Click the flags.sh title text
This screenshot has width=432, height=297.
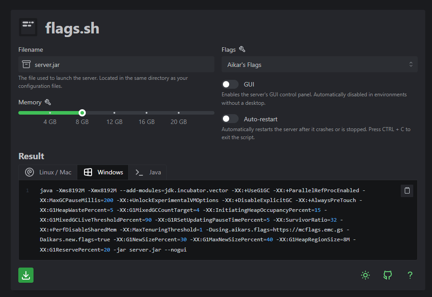(72, 28)
